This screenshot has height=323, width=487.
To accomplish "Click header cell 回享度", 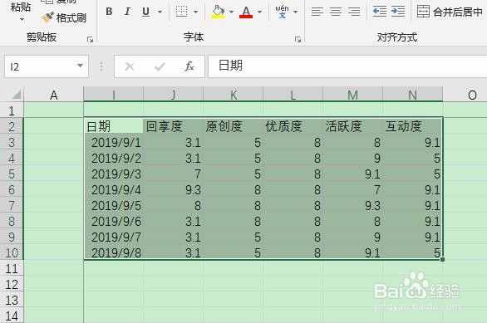I will pos(174,126).
